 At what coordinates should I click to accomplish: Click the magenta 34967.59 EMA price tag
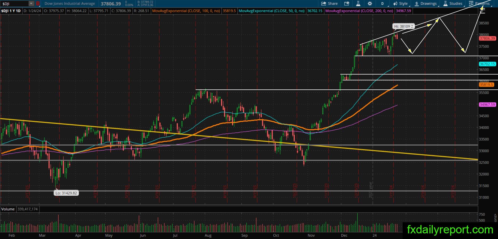point(487,105)
